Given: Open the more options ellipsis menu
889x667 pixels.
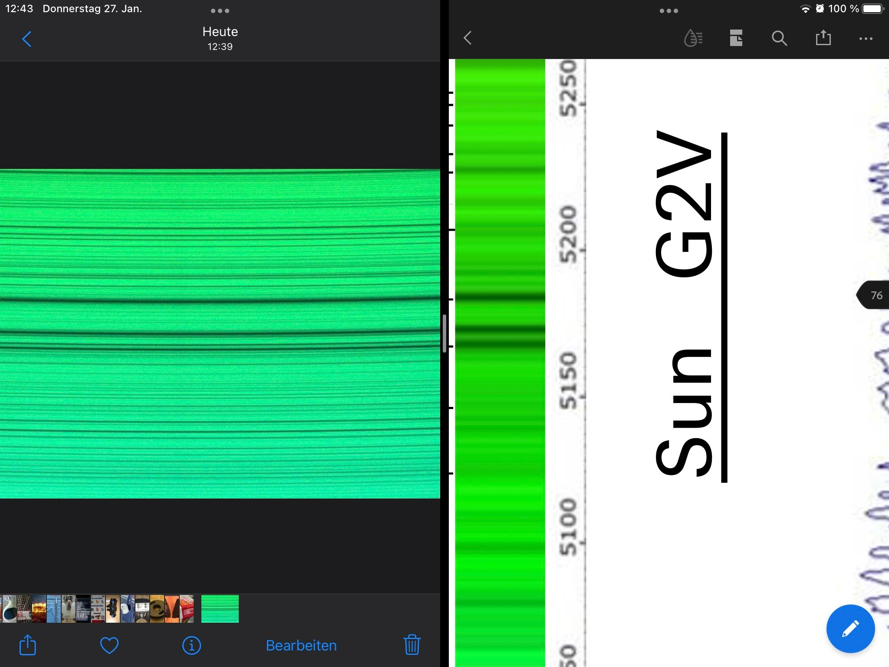Looking at the screenshot, I should (866, 39).
